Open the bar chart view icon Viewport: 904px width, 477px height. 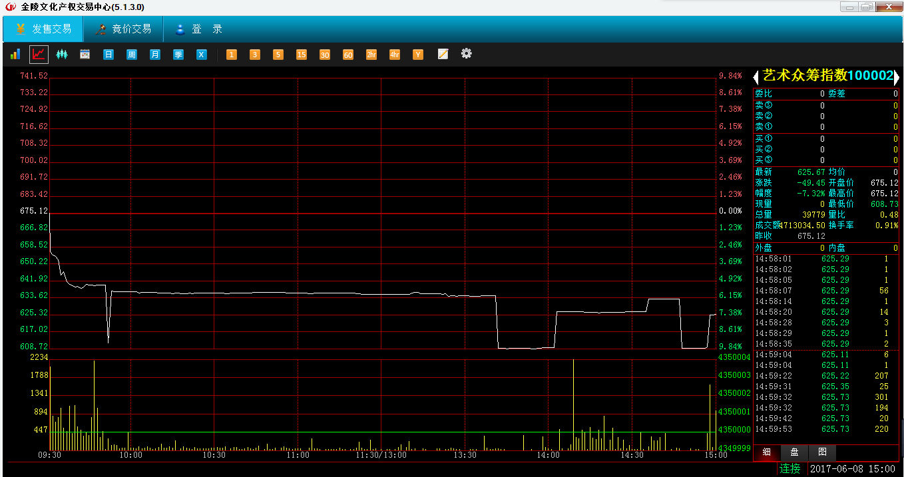coord(15,54)
